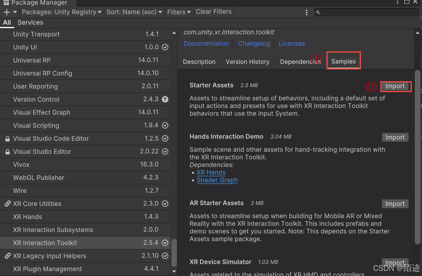Click Package Manager window kebab menu icon

point(398,3)
